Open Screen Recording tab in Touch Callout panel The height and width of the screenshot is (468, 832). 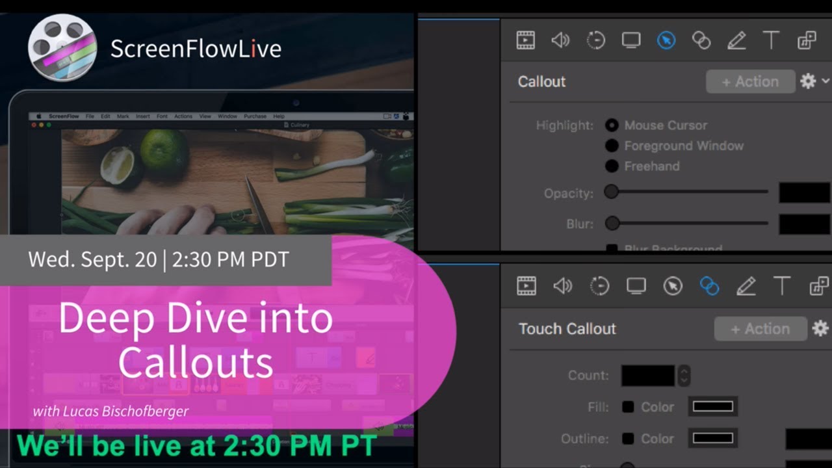(636, 286)
